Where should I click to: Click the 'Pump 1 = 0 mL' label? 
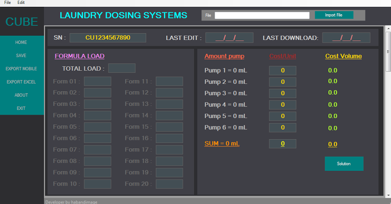click(x=226, y=70)
